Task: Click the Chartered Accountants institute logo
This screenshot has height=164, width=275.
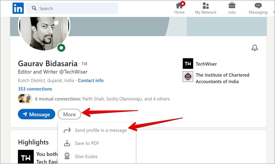Action: tap(188, 77)
